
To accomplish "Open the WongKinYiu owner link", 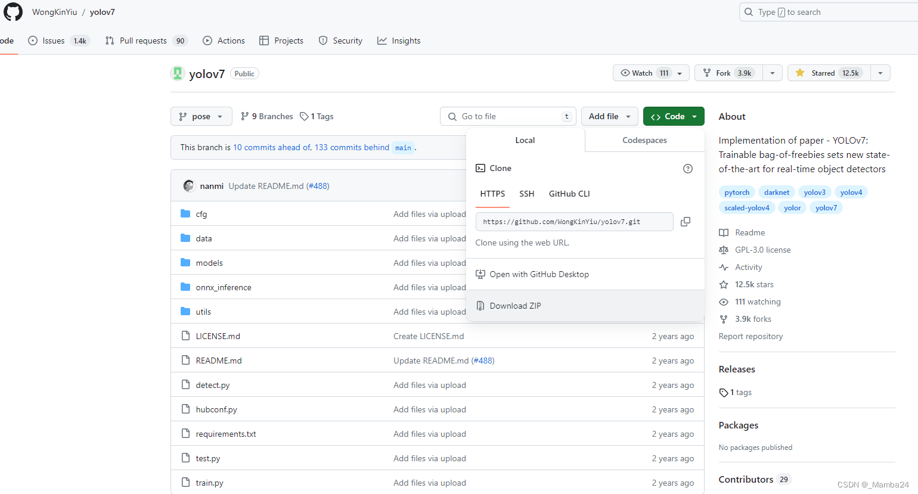I will pyautogui.click(x=54, y=12).
